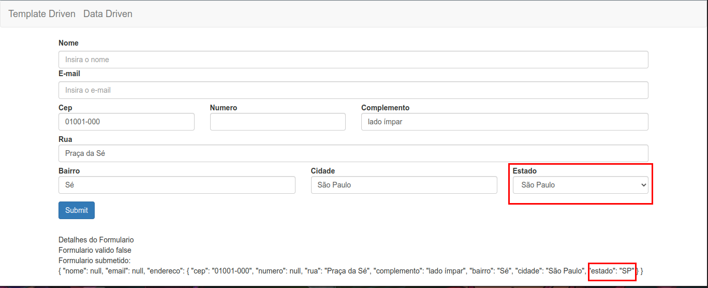Click into the E-mail text box
The height and width of the screenshot is (288, 708).
pyautogui.click(x=353, y=90)
